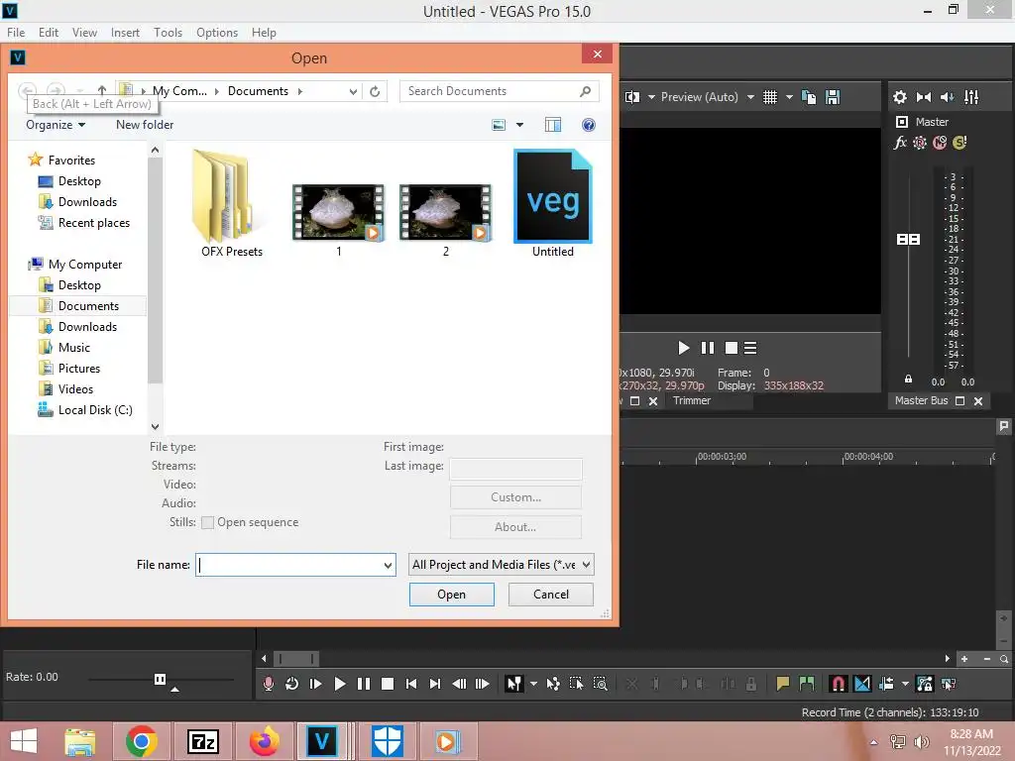Click Downmix Output icon in Master Bus
The width and height of the screenshot is (1015, 761).
[x=924, y=97]
